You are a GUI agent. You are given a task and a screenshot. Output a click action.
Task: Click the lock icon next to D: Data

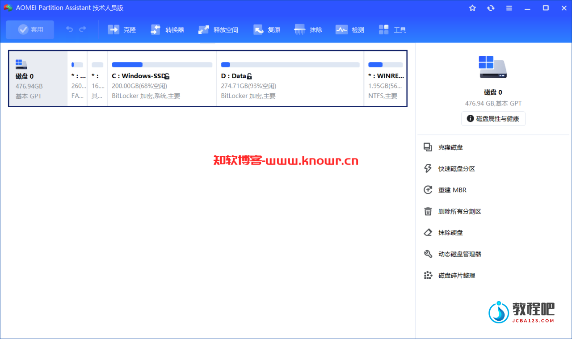pyautogui.click(x=249, y=76)
